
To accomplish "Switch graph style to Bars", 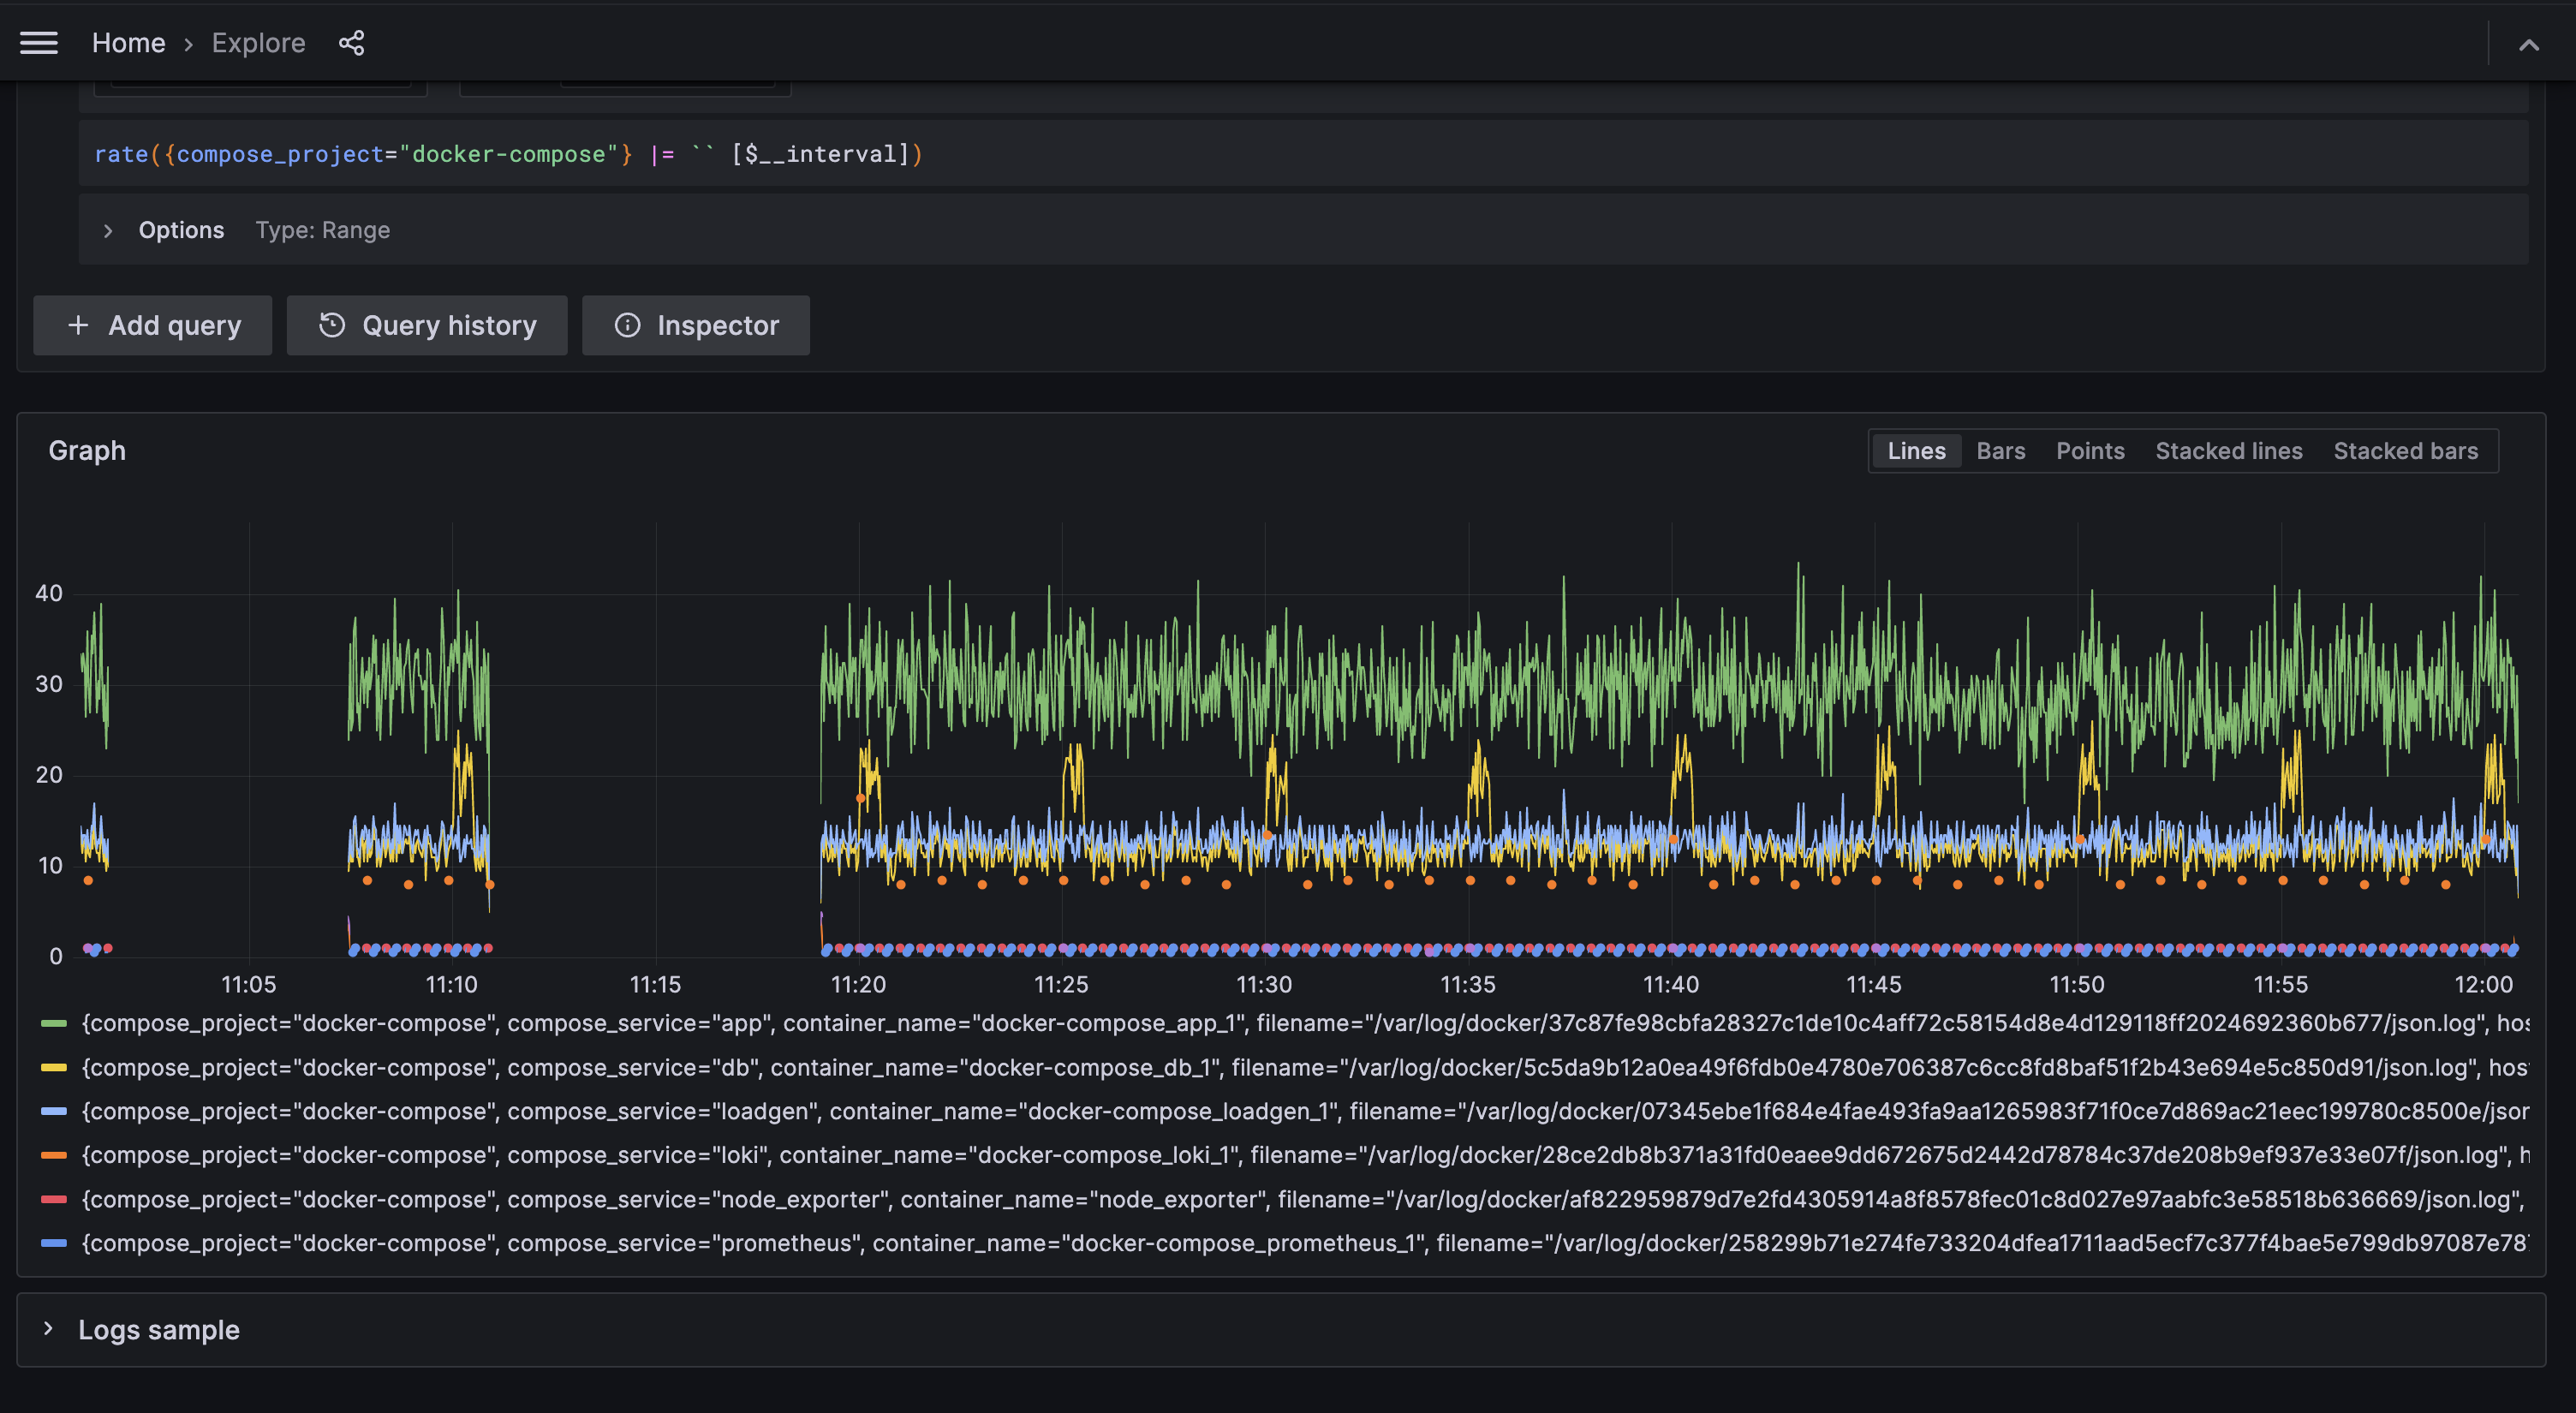I will click(2000, 450).
